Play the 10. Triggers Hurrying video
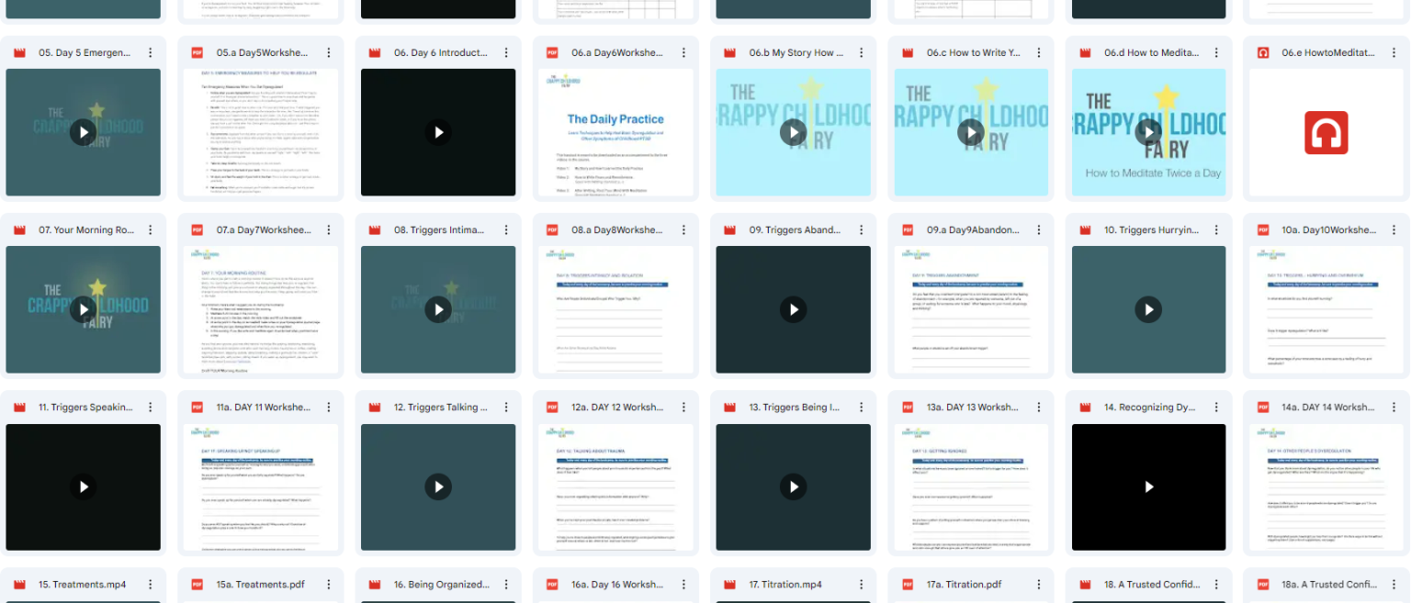The image size is (1411, 603). click(x=1148, y=309)
